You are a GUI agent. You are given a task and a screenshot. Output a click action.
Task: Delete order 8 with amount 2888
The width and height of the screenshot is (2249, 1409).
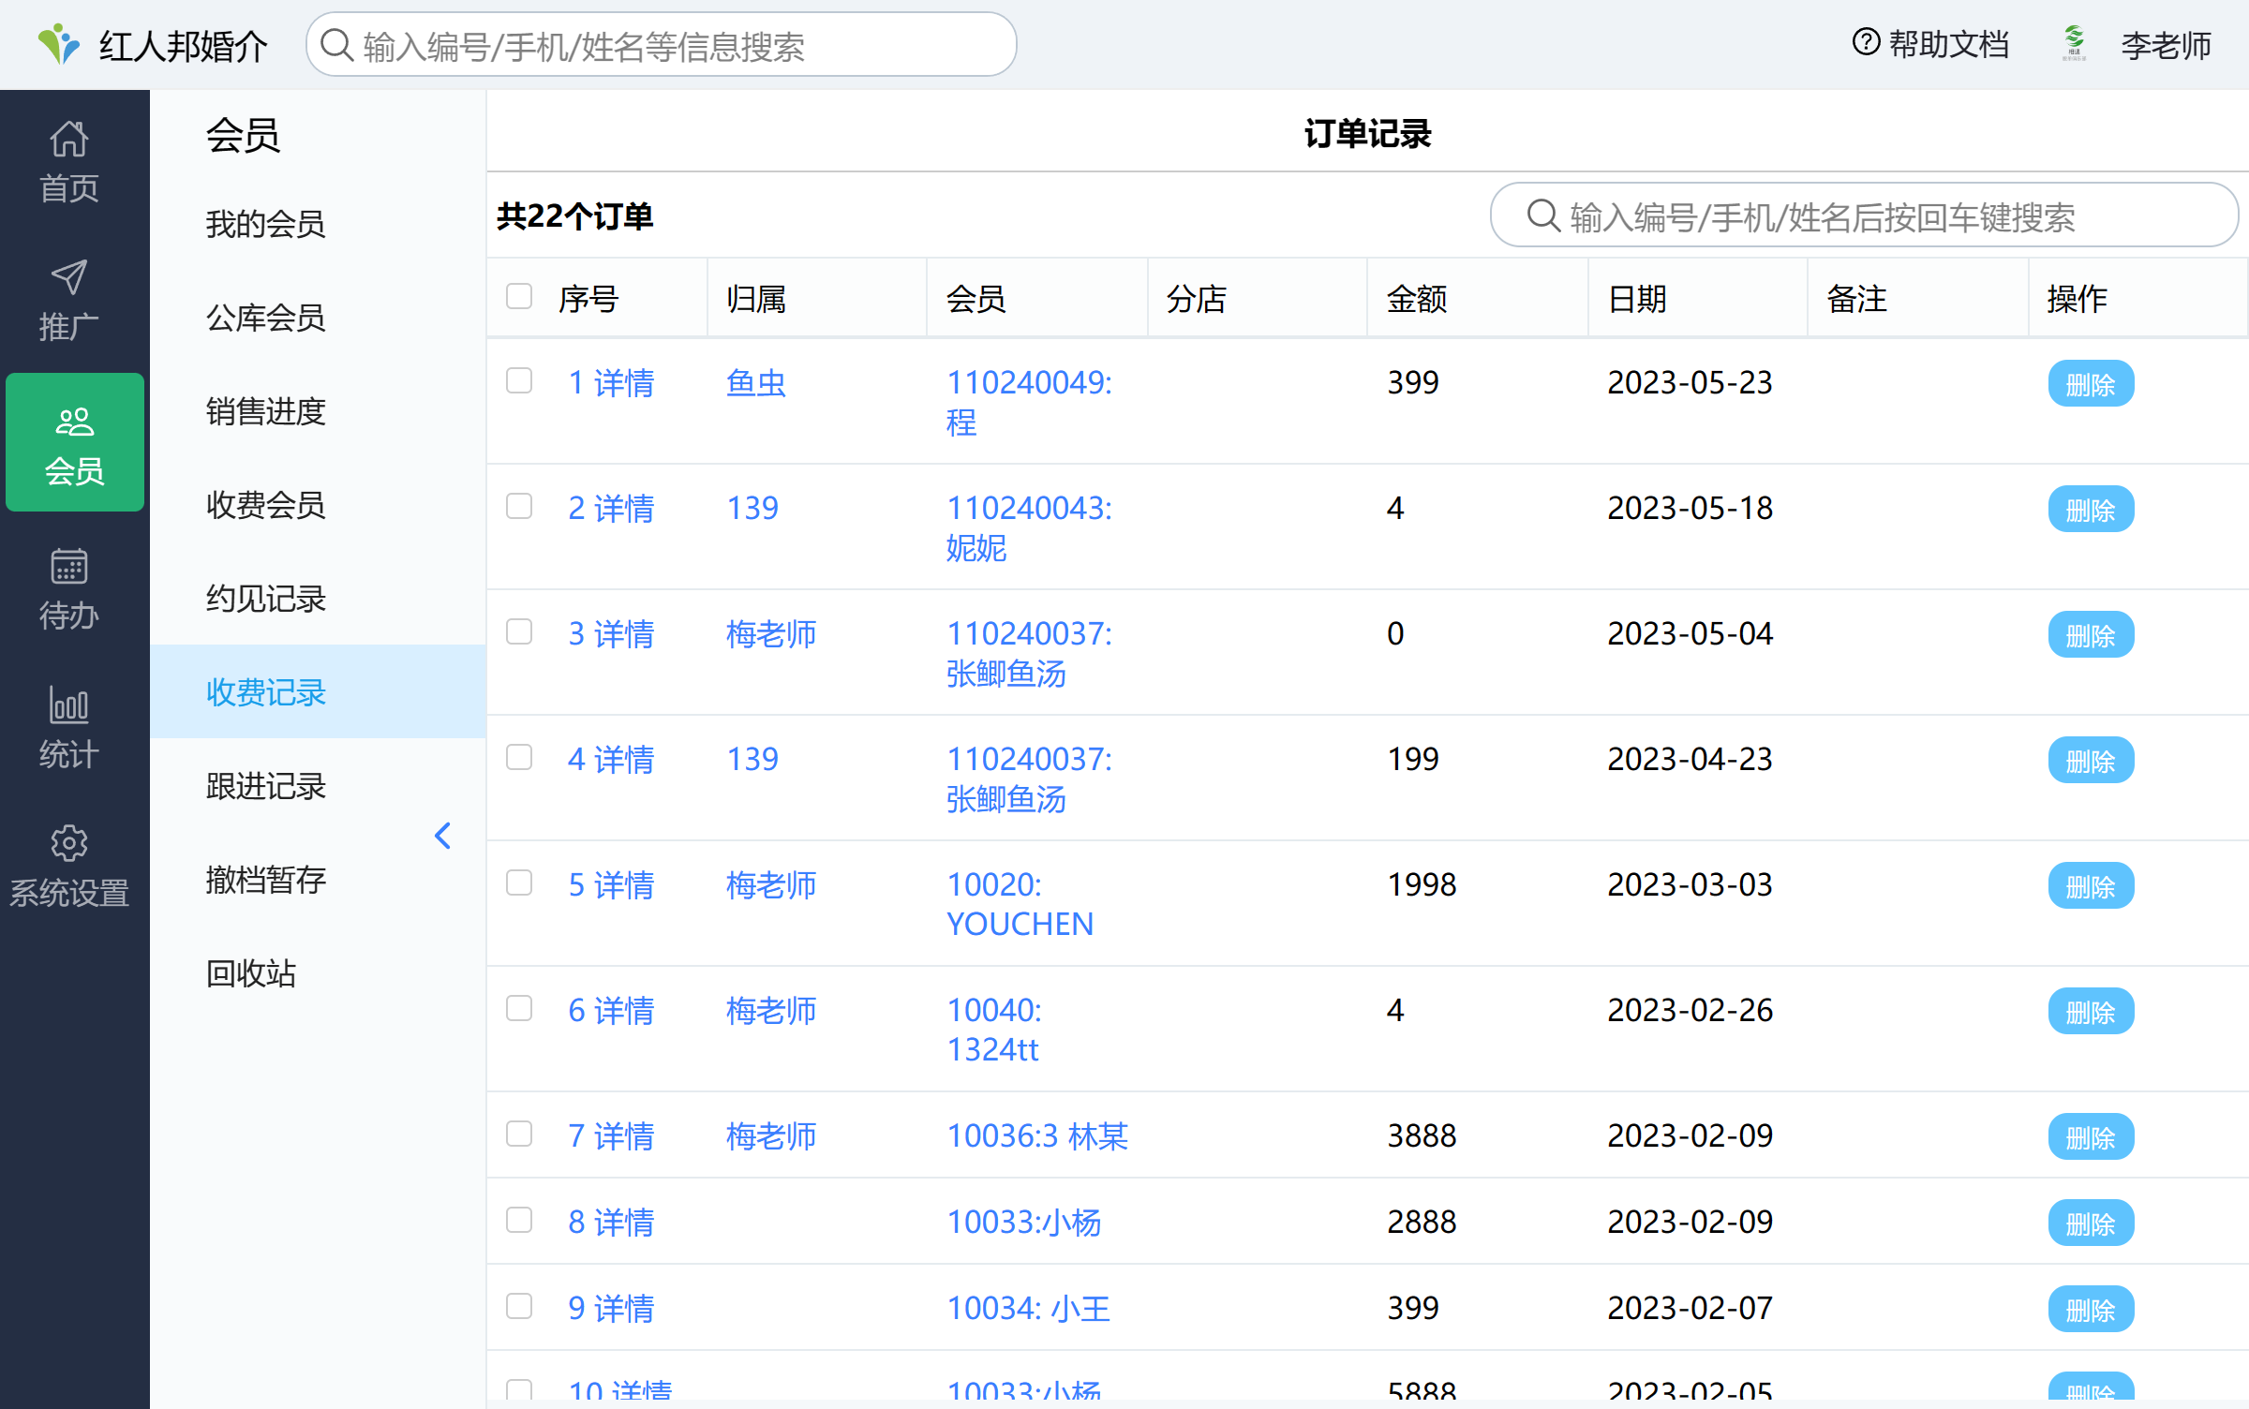click(2091, 1224)
